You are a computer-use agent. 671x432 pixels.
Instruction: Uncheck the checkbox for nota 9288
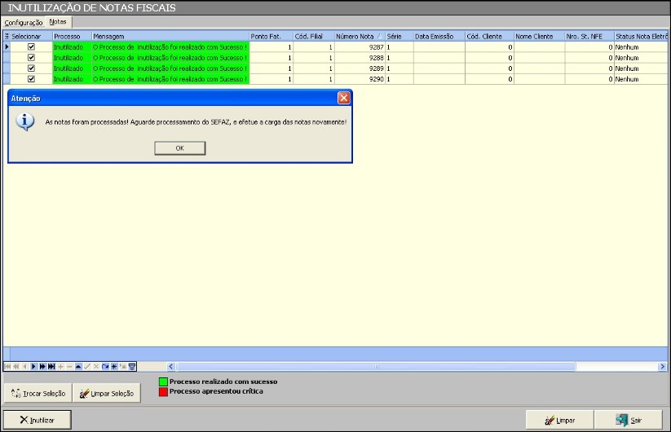pos(32,58)
